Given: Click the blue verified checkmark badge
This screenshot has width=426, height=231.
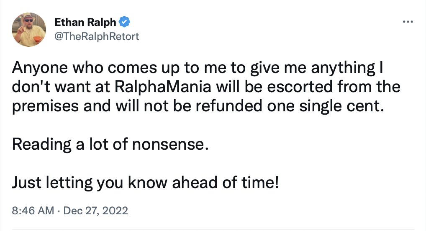Looking at the screenshot, I should pyautogui.click(x=124, y=22).
